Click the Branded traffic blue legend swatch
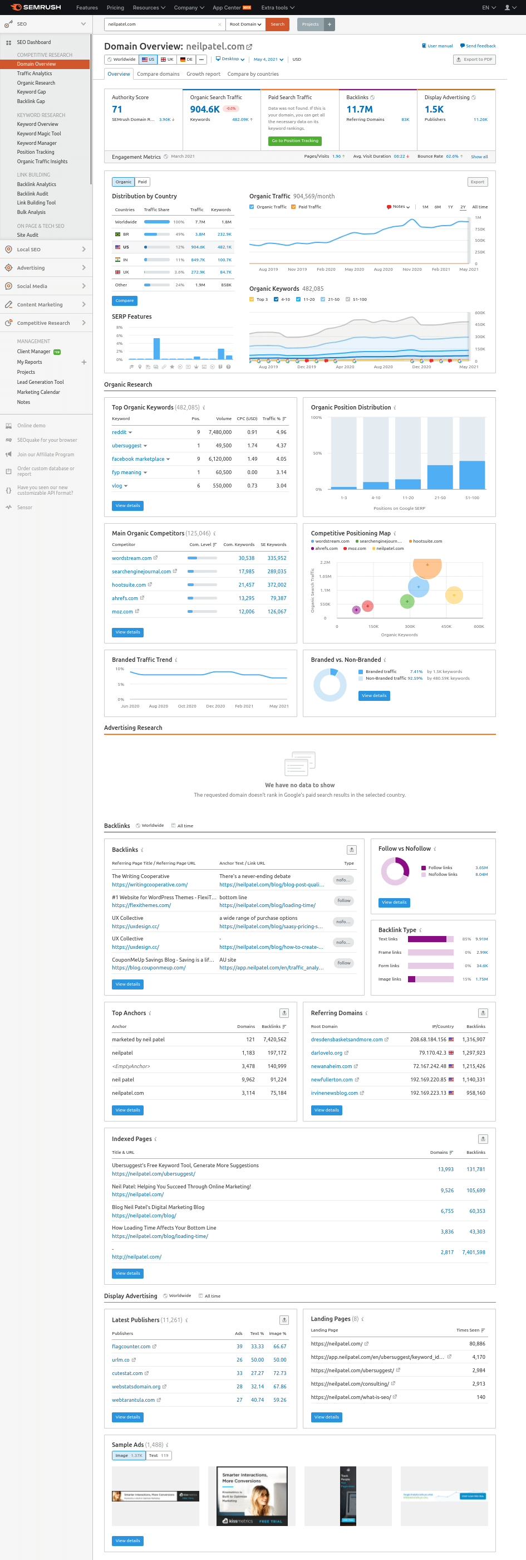Viewport: 526px width, 1560px height. click(361, 671)
